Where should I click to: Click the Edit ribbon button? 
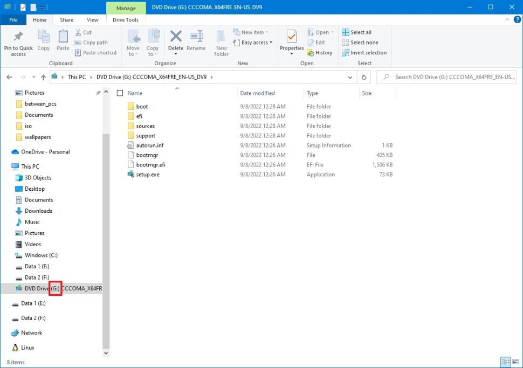(x=316, y=43)
